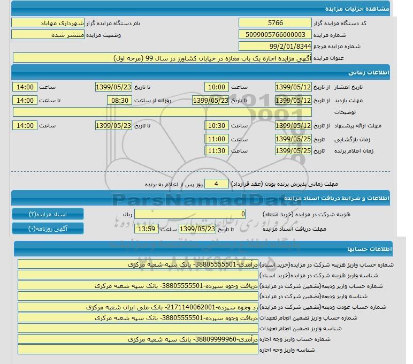
Task: Click the عنوان مزایده label
Action: (x=328, y=58)
